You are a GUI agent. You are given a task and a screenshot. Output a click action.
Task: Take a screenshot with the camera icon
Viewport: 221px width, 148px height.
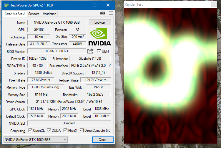point(103,13)
